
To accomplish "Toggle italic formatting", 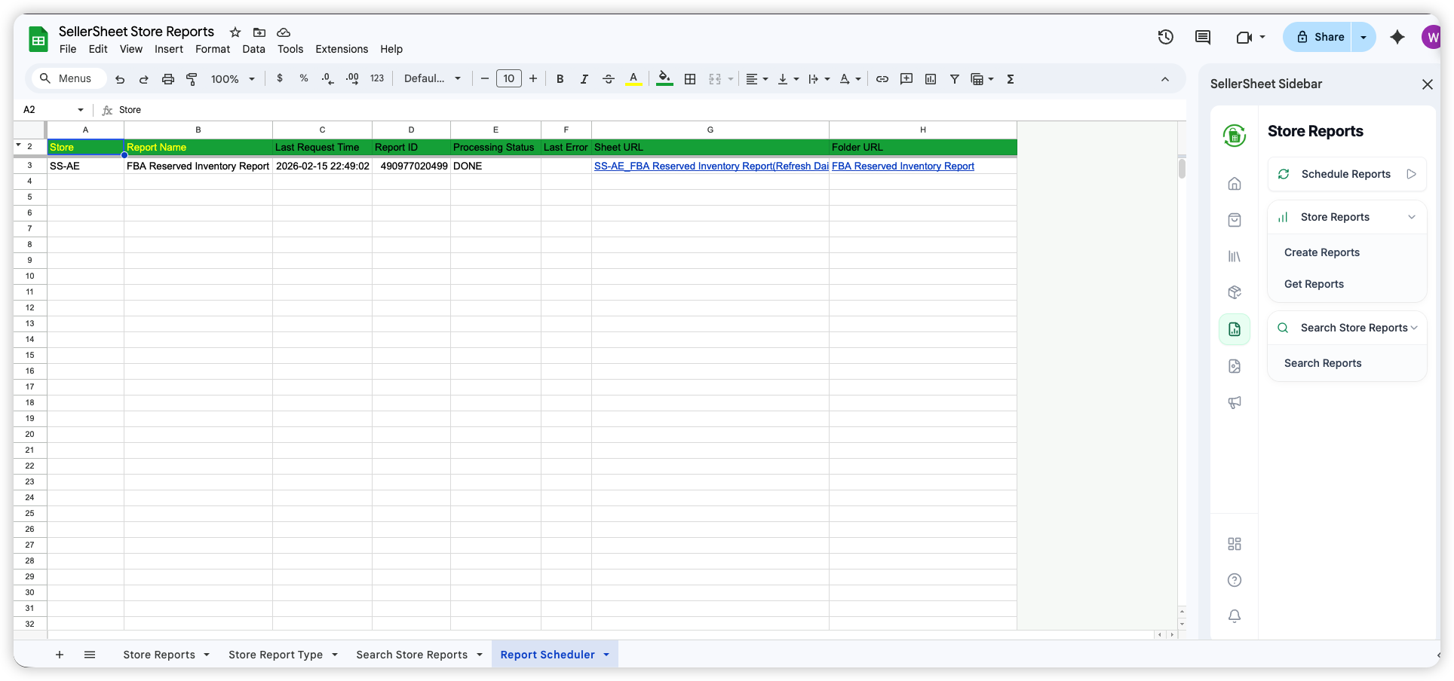I will (584, 78).
